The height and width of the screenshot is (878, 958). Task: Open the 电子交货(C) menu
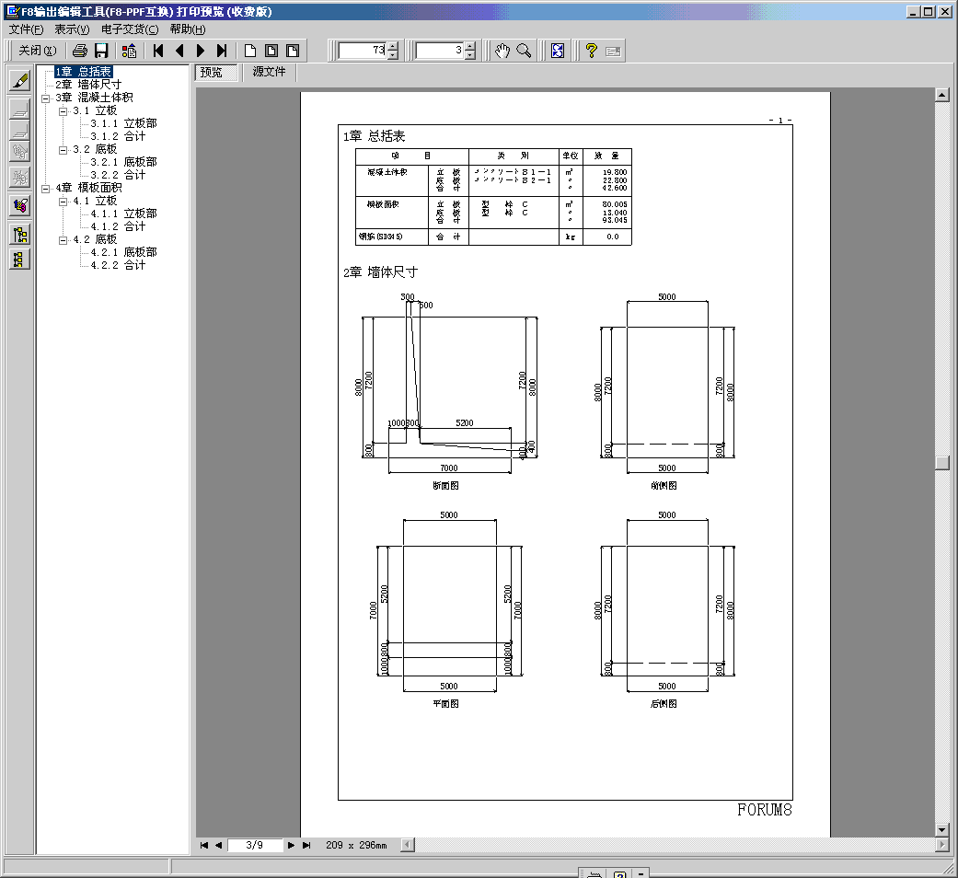pos(130,29)
